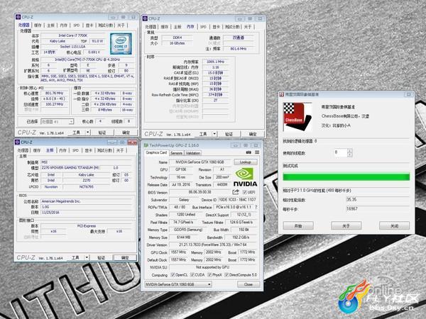Select the Graphics Card tab in GPU-Z
The height and width of the screenshot is (319, 426).
point(156,152)
